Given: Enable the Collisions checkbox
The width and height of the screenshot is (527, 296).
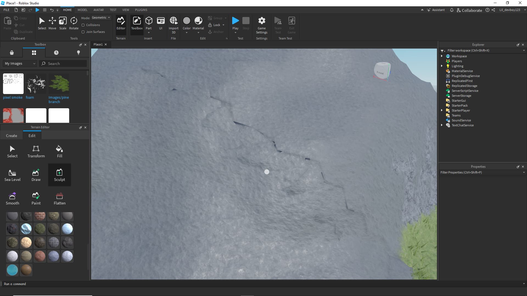Looking at the screenshot, I should click(83, 25).
